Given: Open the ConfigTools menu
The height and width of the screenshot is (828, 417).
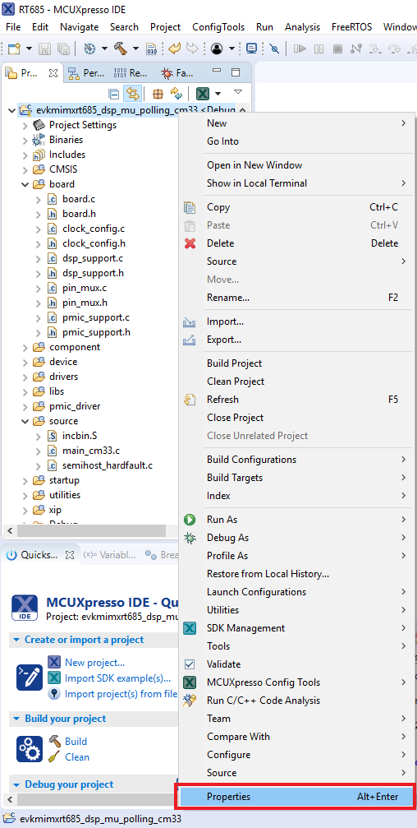Looking at the screenshot, I should pyautogui.click(x=218, y=27).
